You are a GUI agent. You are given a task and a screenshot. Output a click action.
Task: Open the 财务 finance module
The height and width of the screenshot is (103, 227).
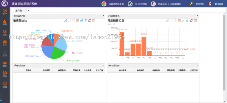pos(5,64)
